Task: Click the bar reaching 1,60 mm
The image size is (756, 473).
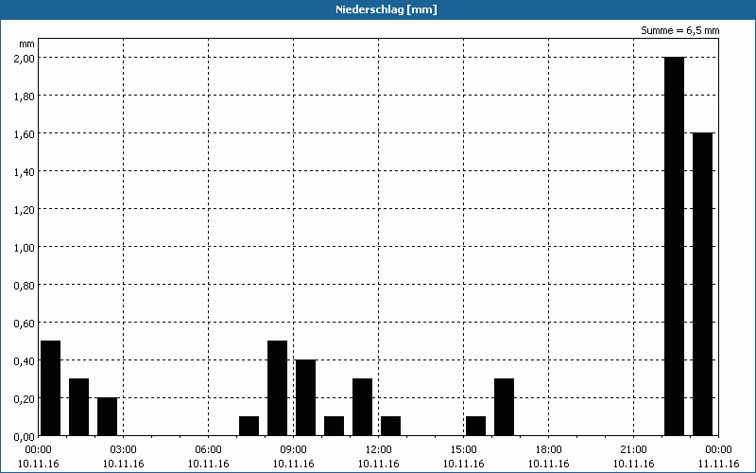Action: [702, 285]
